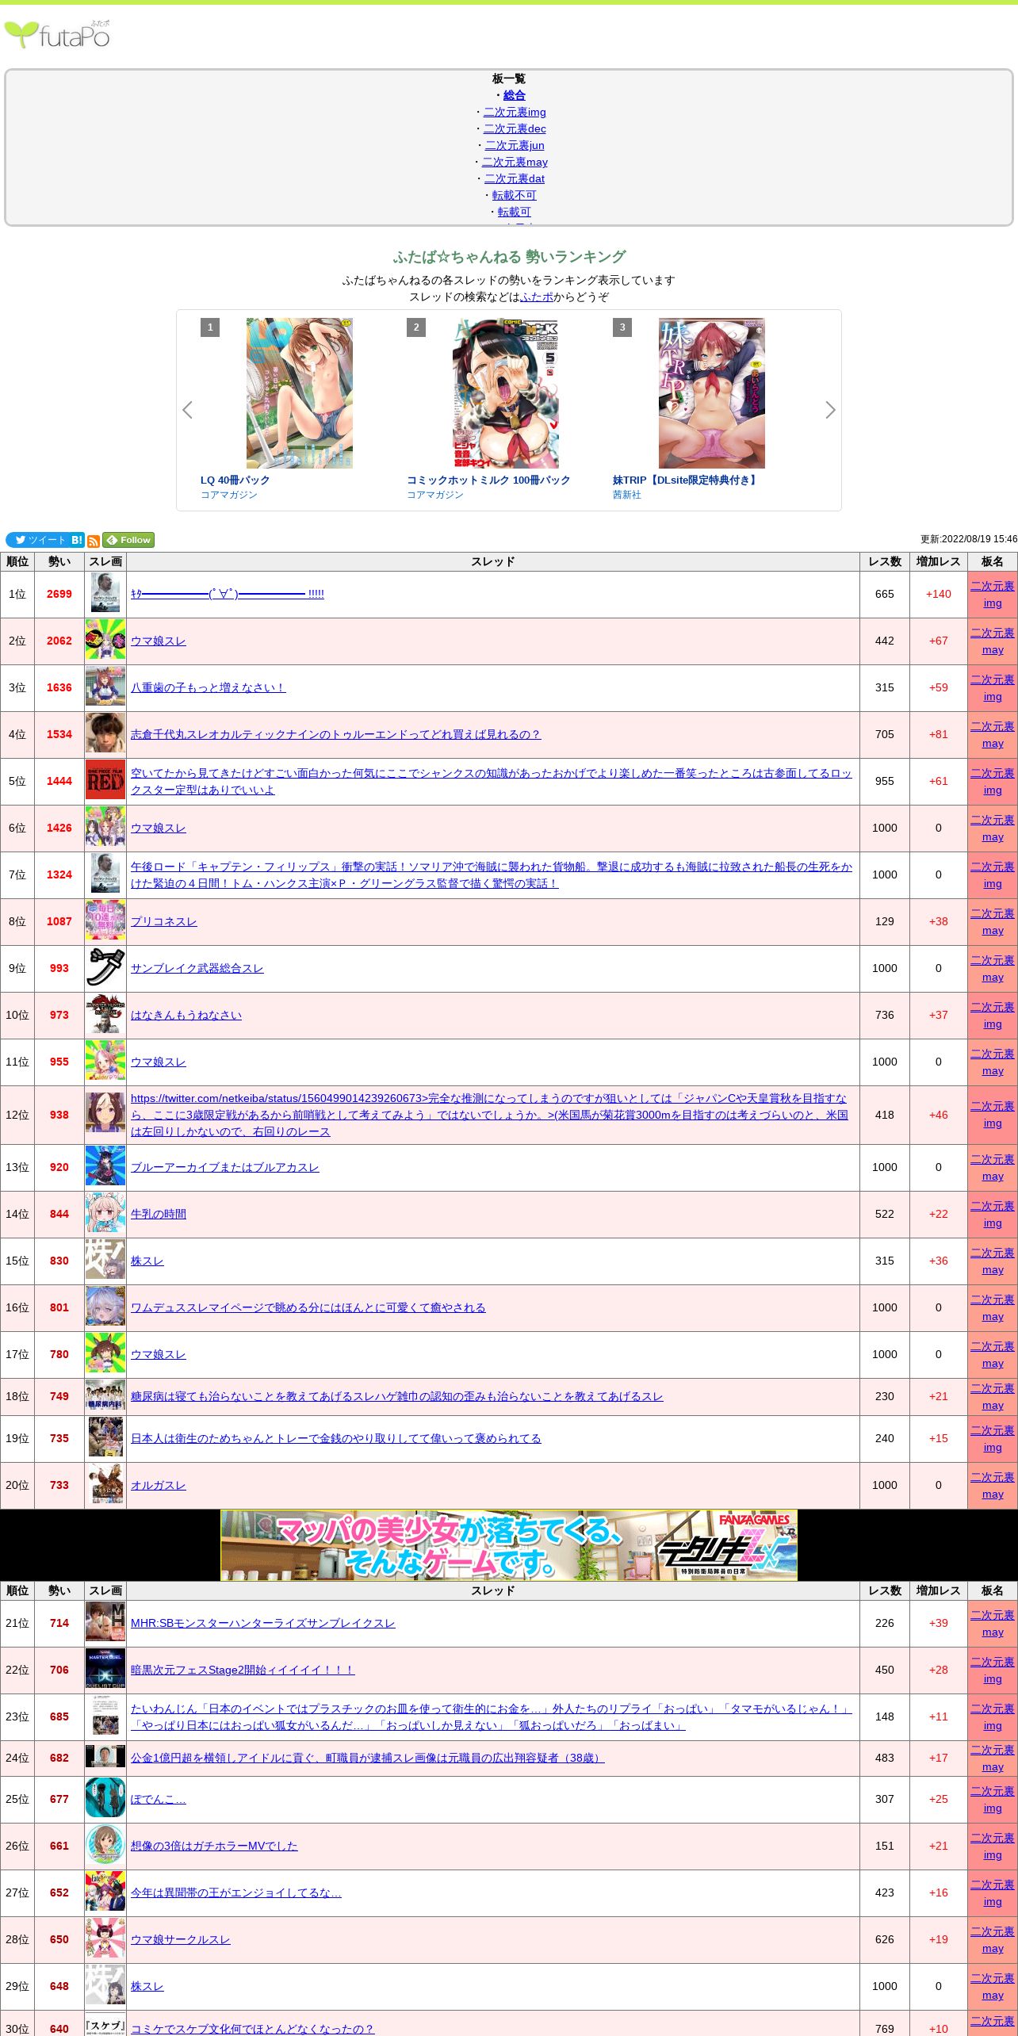This screenshot has width=1018, height=2036.
Task: Open サンブレイク武器総合スレ thread
Action: click(x=197, y=968)
